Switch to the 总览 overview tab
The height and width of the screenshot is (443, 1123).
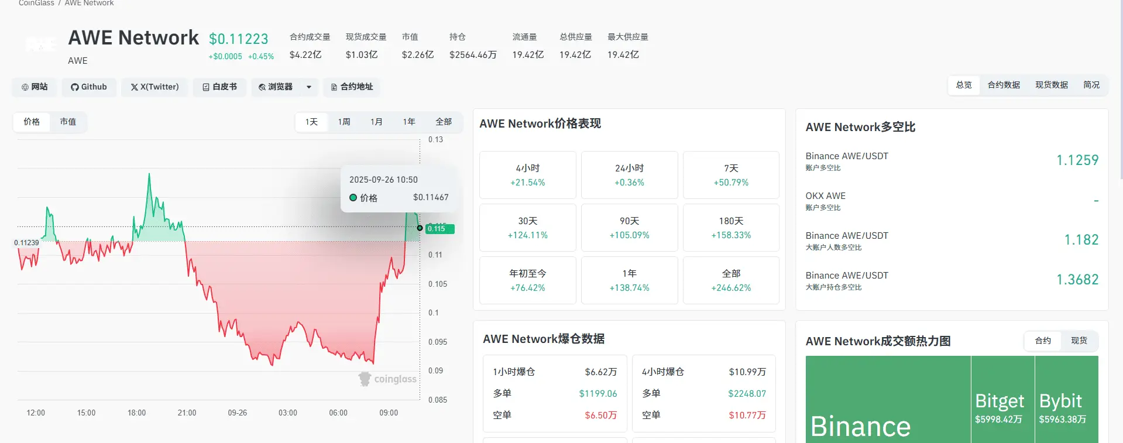pyautogui.click(x=964, y=85)
